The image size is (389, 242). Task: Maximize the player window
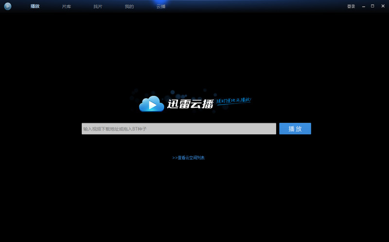[372, 6]
